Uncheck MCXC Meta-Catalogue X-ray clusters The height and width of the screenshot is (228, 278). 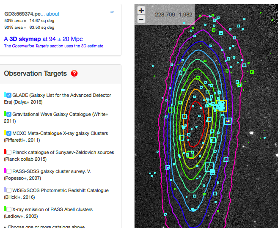[x=9, y=133]
